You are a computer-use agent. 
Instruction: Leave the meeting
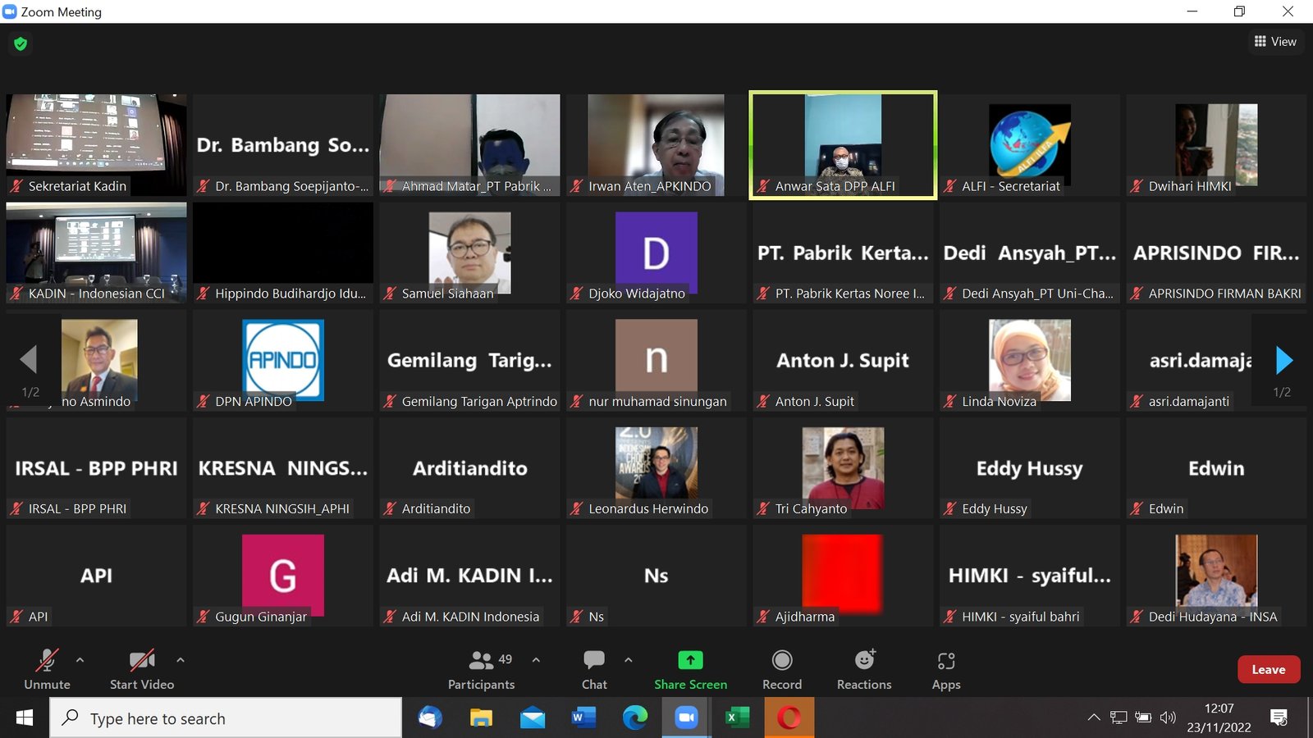click(x=1269, y=669)
